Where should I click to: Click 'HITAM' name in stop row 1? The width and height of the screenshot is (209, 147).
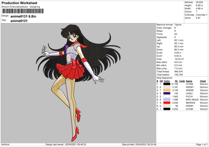coord(189,84)
